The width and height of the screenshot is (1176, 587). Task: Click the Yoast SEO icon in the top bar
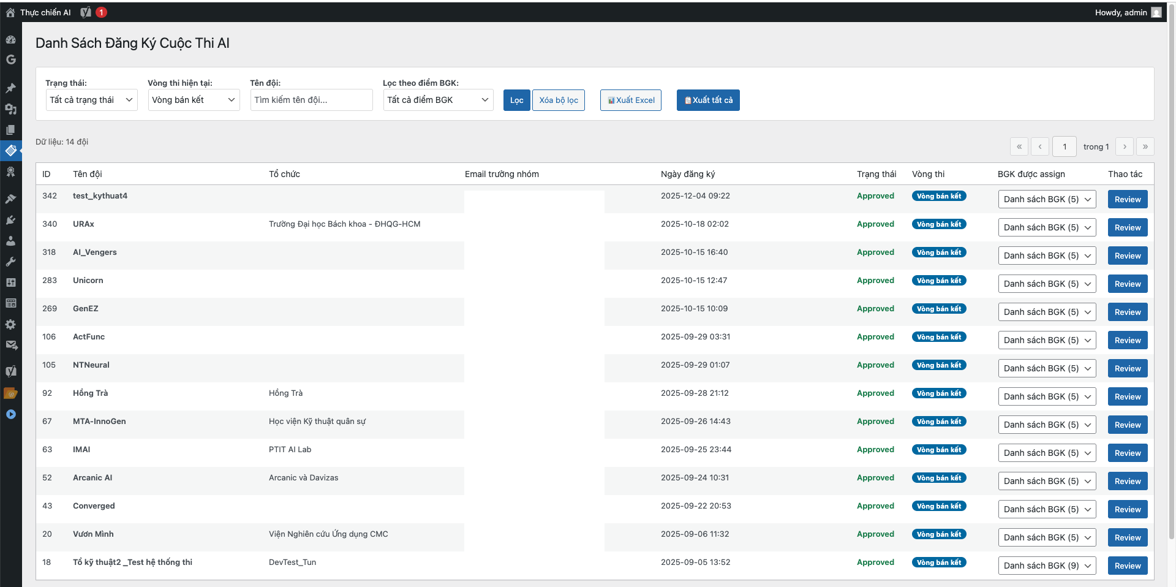(x=86, y=12)
